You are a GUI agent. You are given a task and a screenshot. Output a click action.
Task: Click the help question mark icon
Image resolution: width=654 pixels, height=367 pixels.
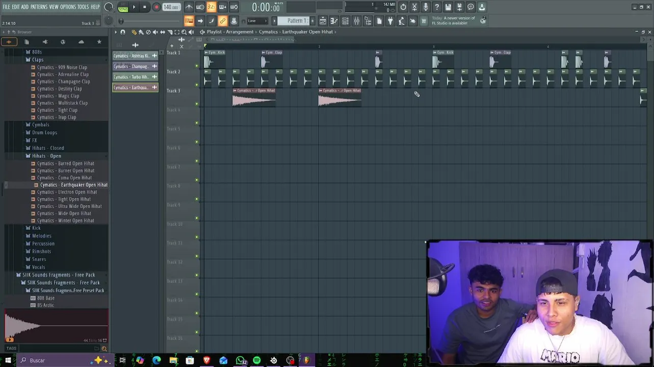(x=437, y=7)
